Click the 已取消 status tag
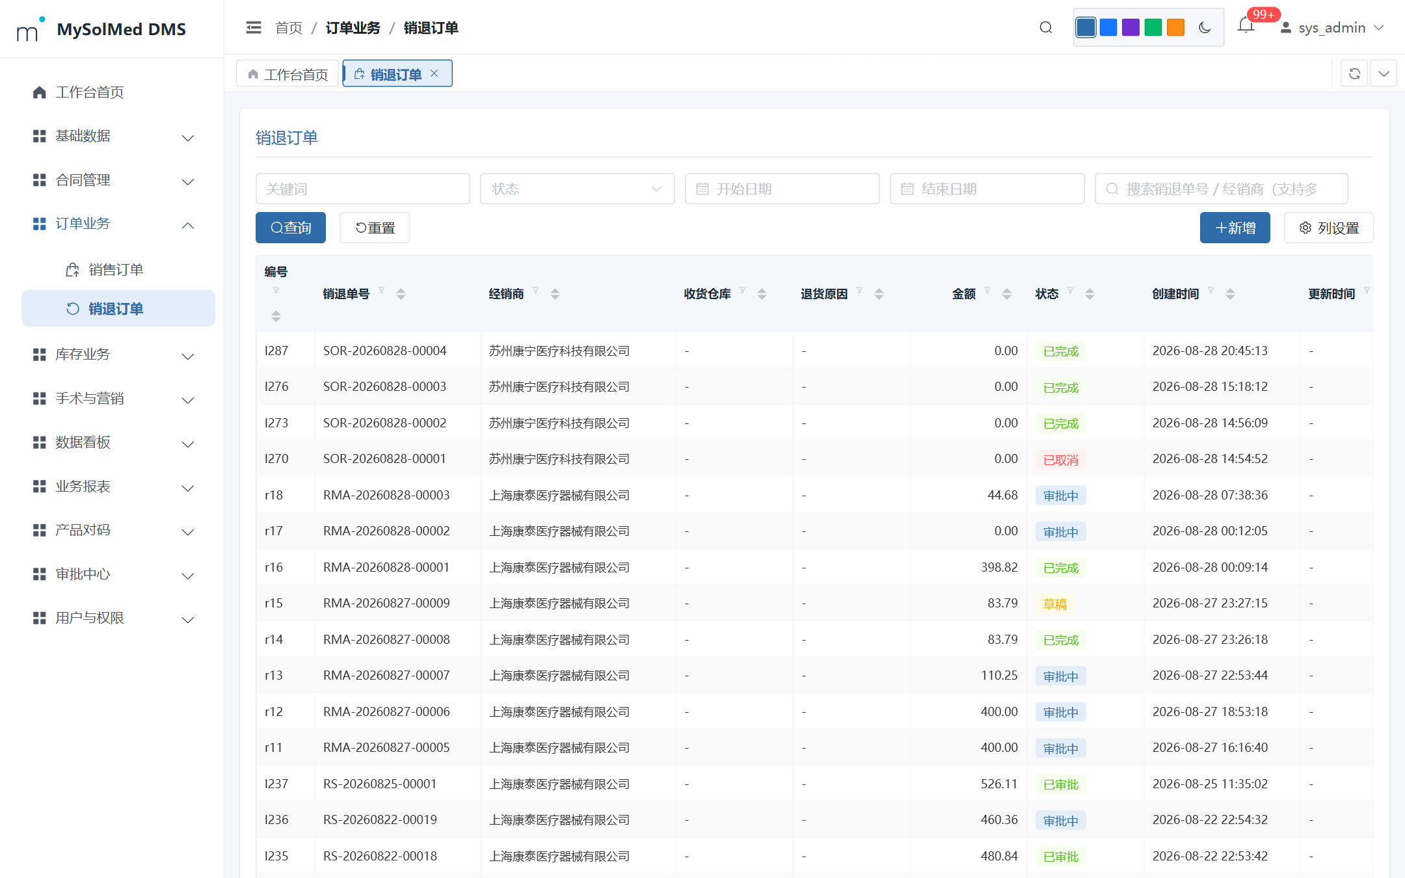The width and height of the screenshot is (1405, 878). tap(1061, 460)
